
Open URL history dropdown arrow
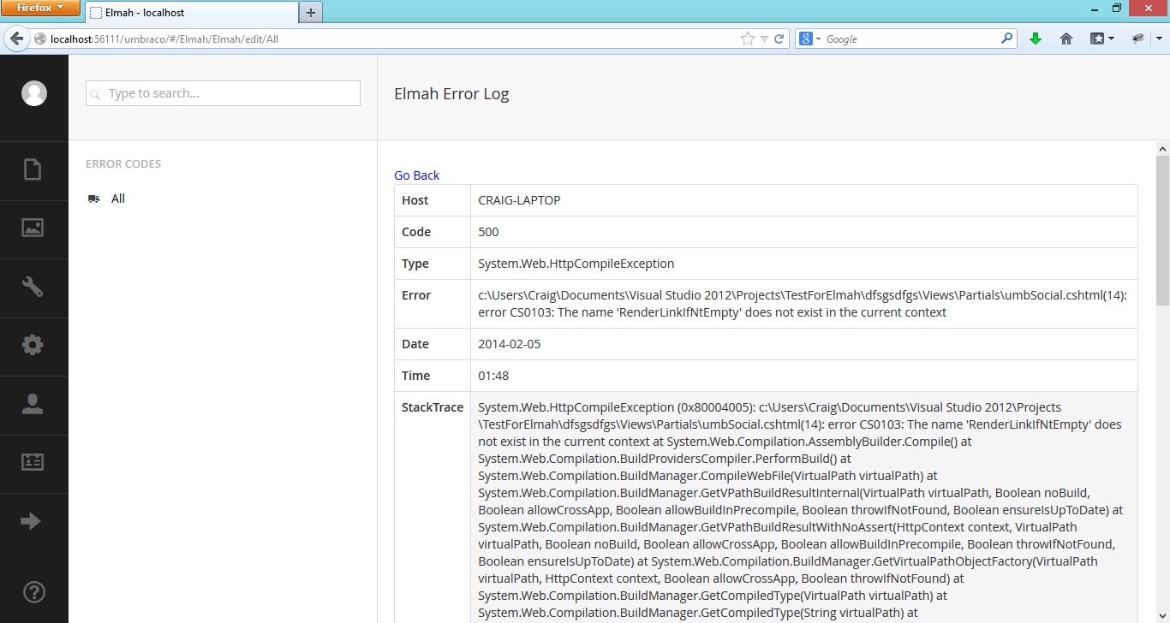pyautogui.click(x=764, y=39)
